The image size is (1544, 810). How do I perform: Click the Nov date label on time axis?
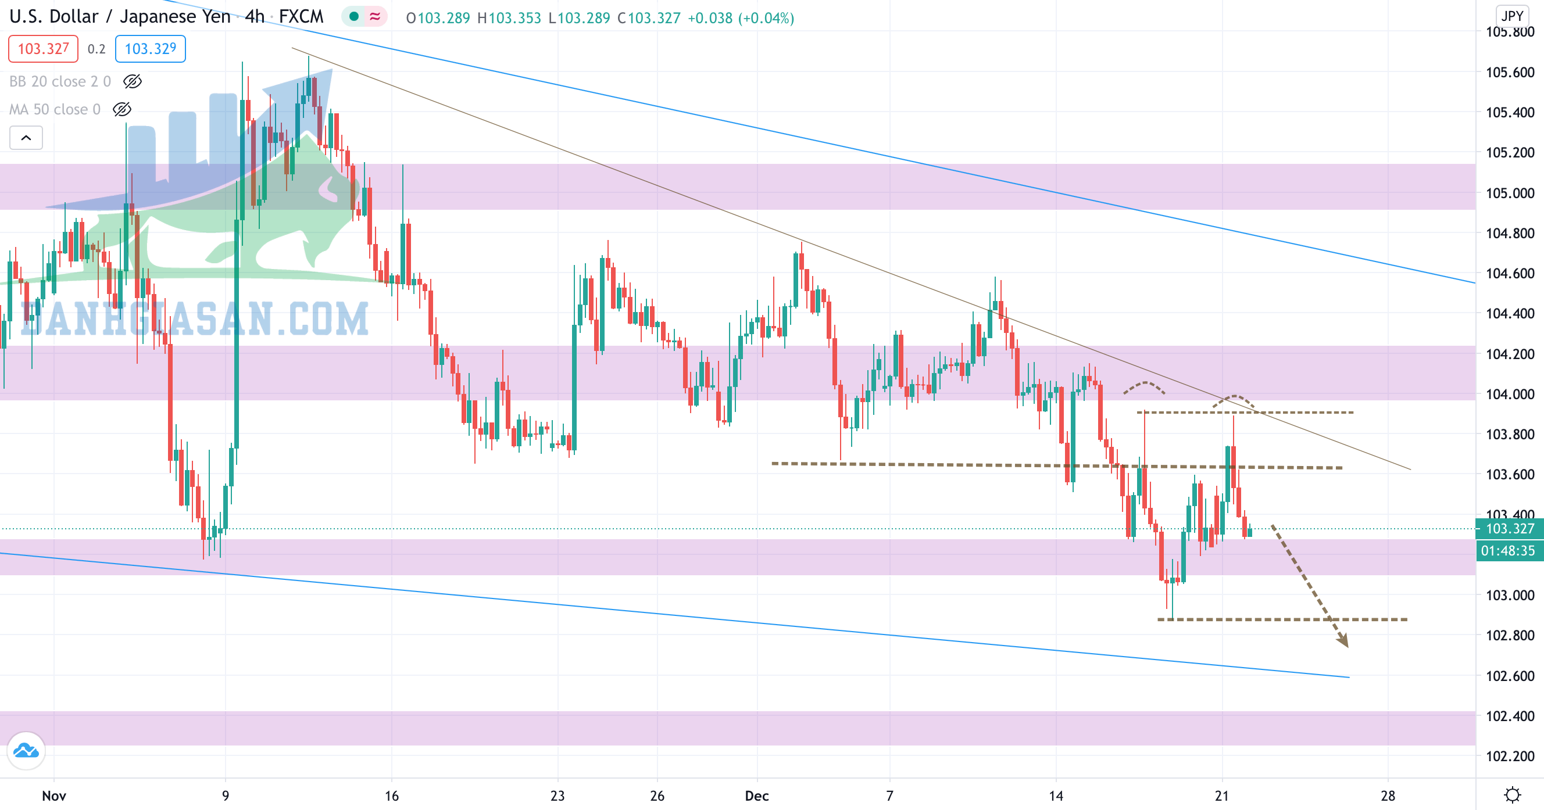click(54, 795)
